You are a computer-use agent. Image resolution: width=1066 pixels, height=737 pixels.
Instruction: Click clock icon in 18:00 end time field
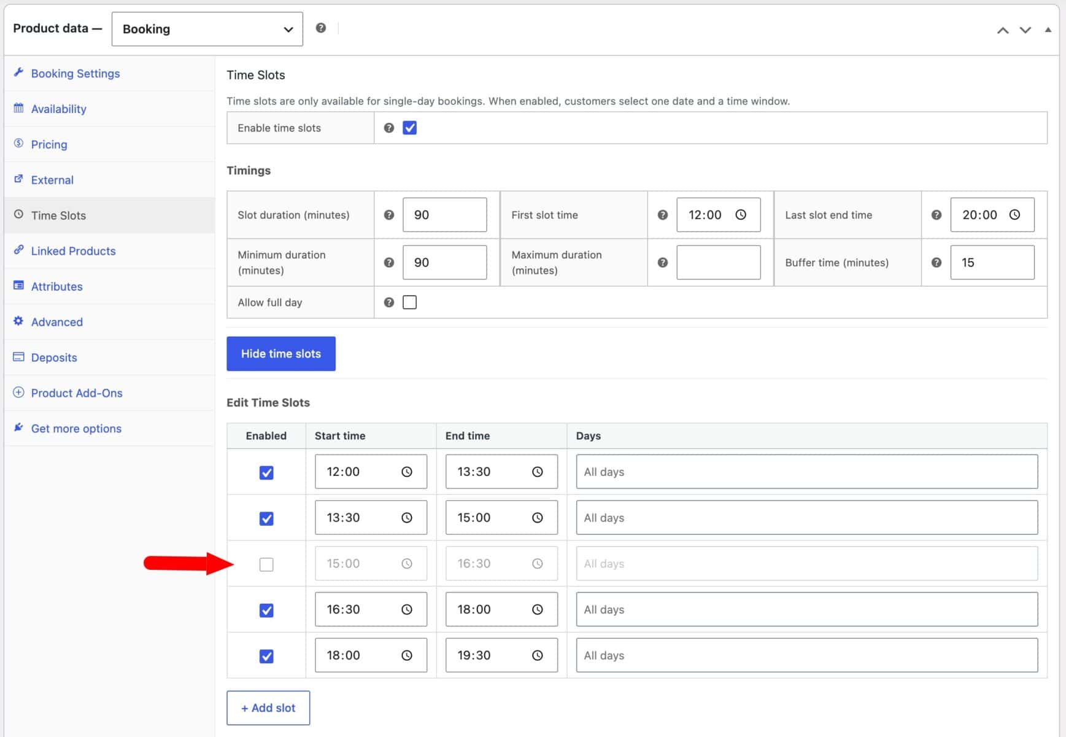click(538, 609)
